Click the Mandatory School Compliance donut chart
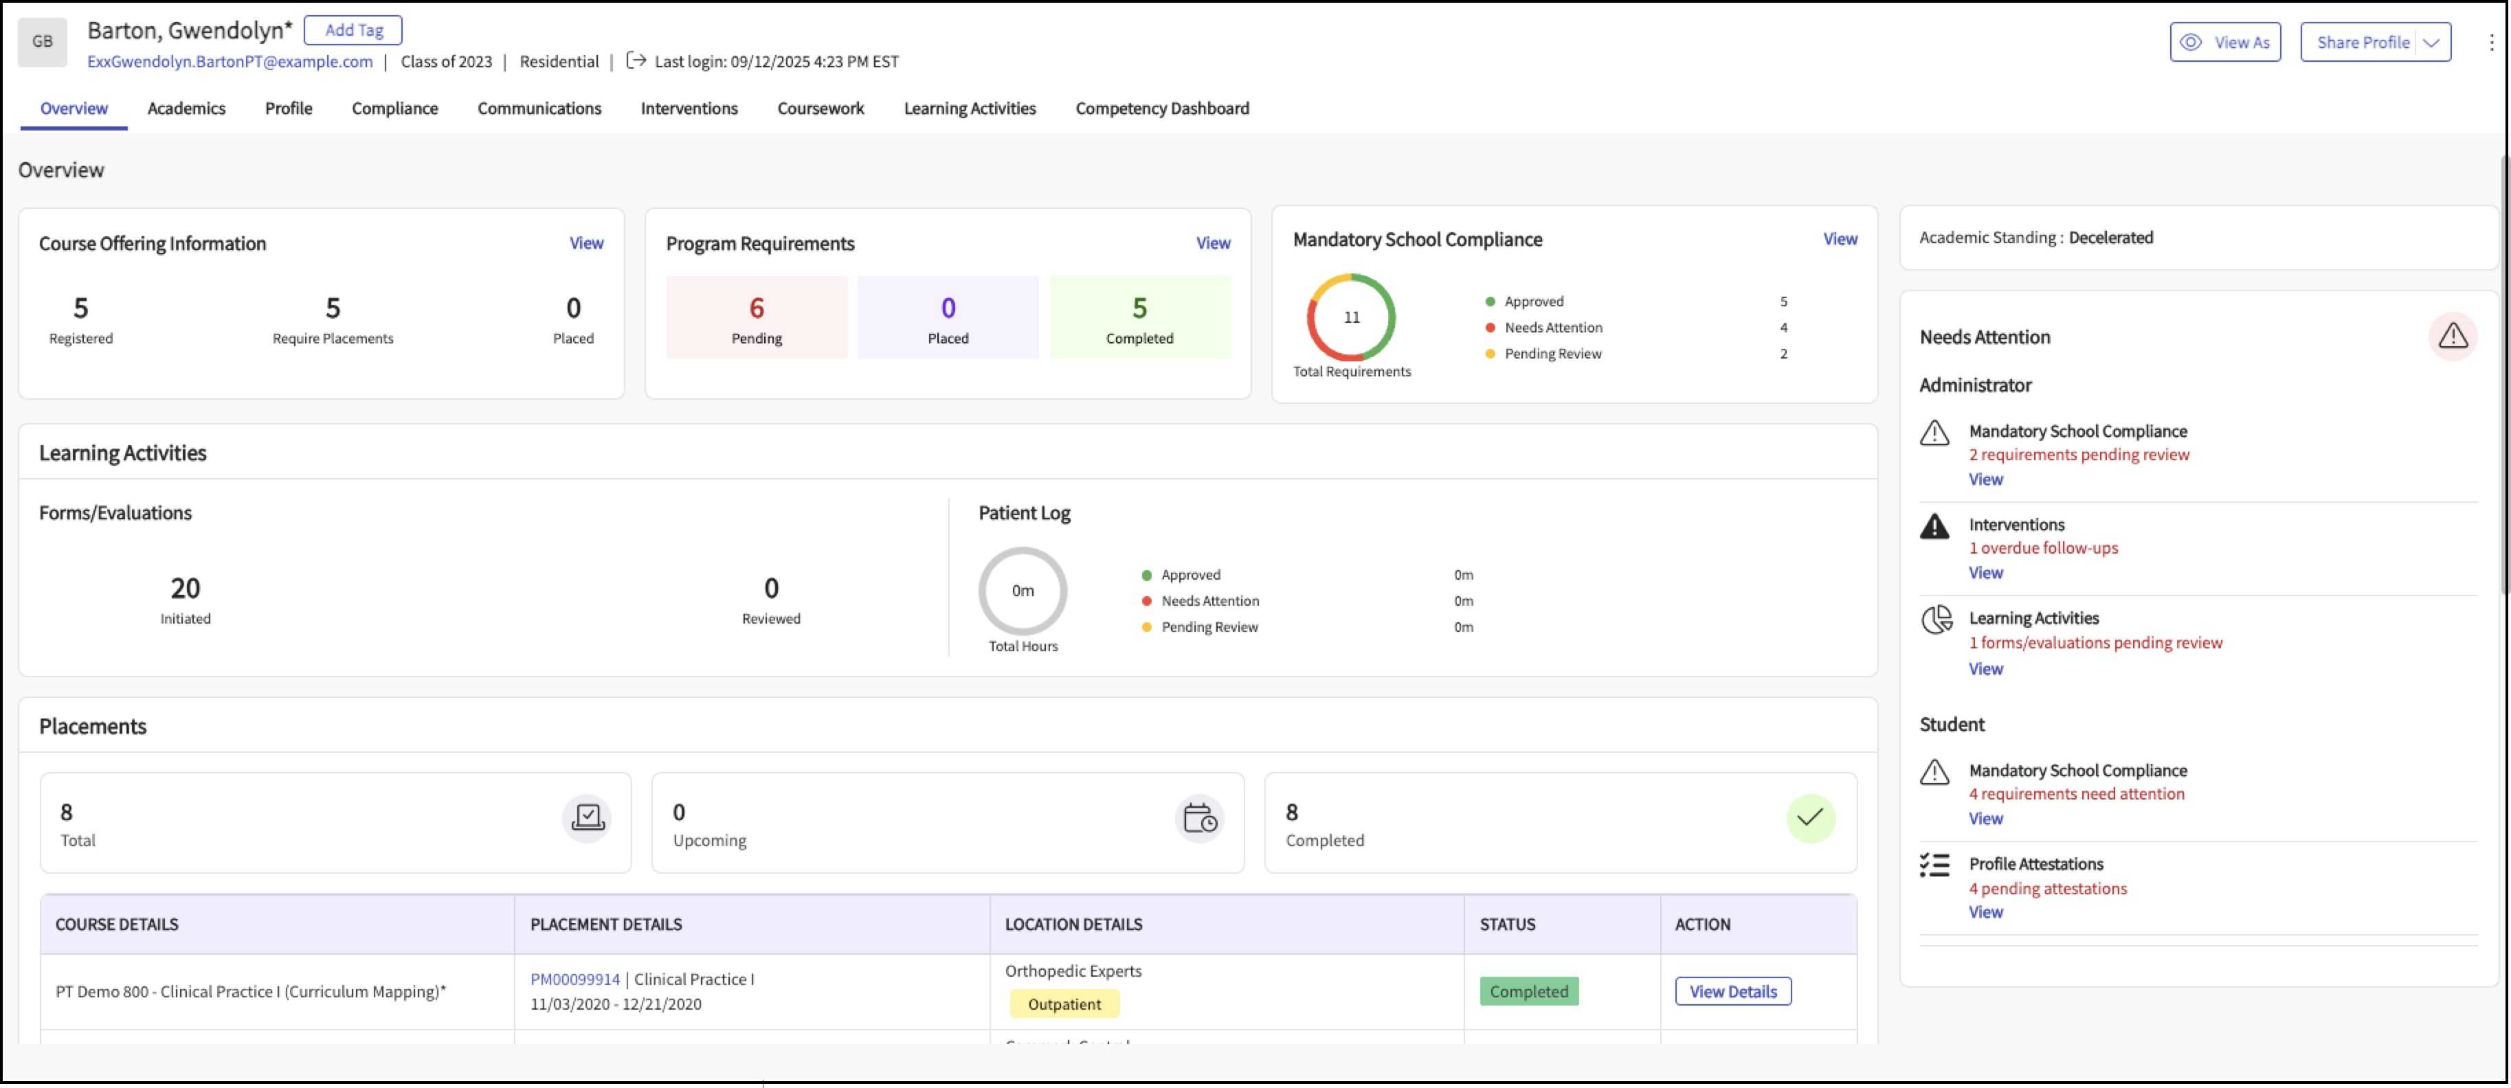2511x1088 pixels. [x=1350, y=317]
